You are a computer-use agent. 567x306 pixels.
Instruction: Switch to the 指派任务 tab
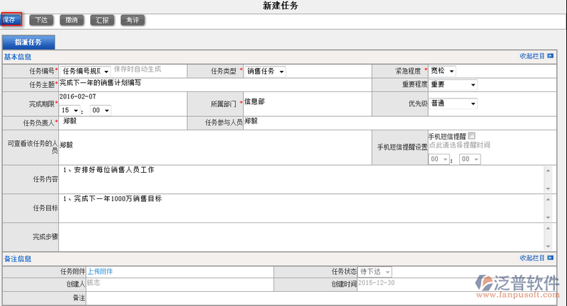pos(28,42)
